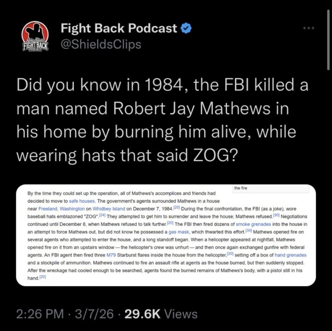The height and width of the screenshot is (331, 332).
Task: Open the "hand grenades" link
Action: pos(290,255)
